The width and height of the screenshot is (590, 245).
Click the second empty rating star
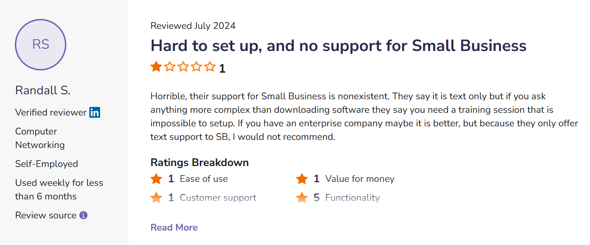click(170, 67)
